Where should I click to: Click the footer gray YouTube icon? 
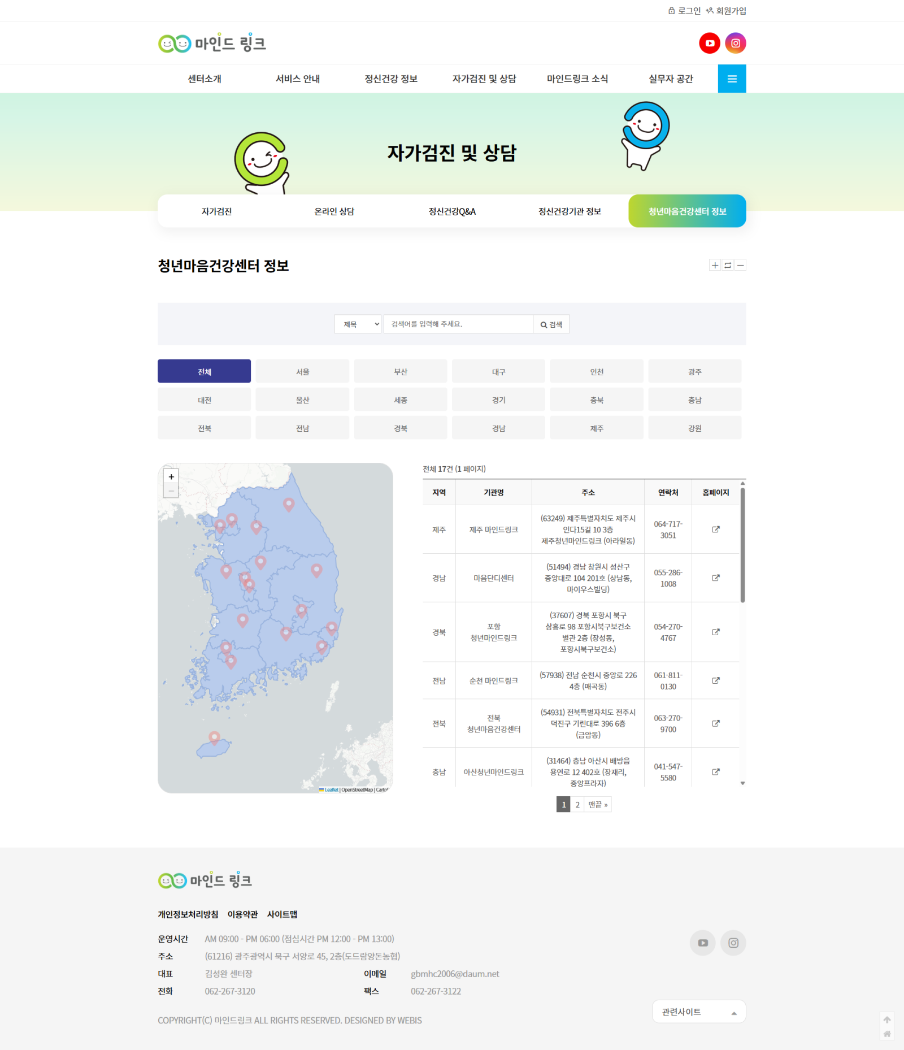tap(702, 943)
